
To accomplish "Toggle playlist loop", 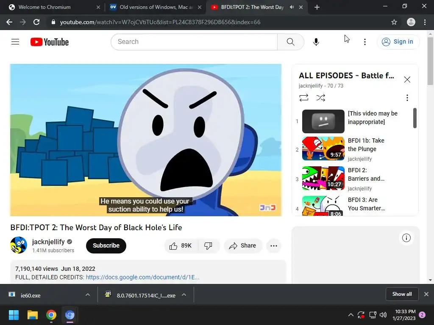I will (303, 98).
